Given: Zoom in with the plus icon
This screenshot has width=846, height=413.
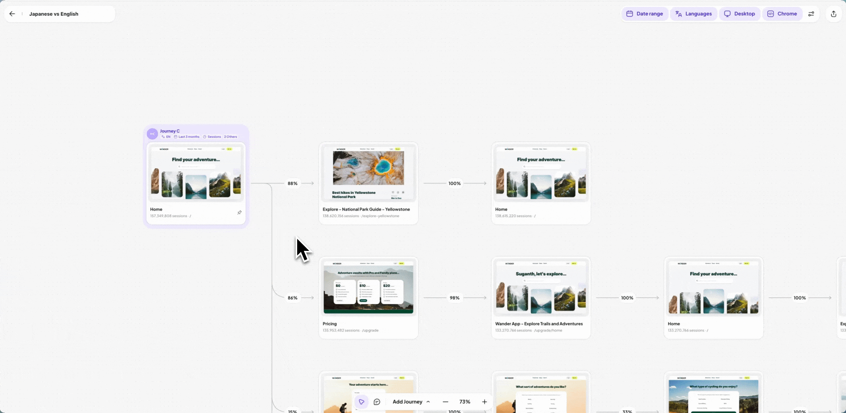Looking at the screenshot, I should [x=484, y=402].
